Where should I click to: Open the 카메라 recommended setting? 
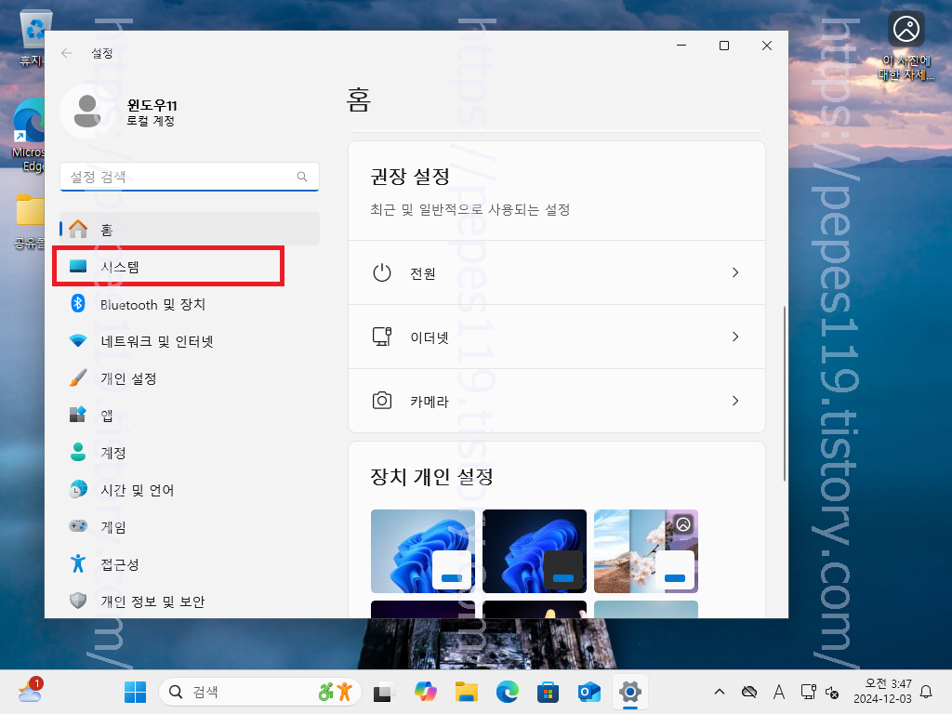pos(557,401)
